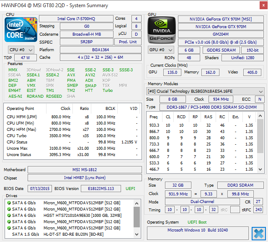This screenshot has width=268, height=242.
Task: Open the CPU #0 dropdown
Action: coord(21,50)
